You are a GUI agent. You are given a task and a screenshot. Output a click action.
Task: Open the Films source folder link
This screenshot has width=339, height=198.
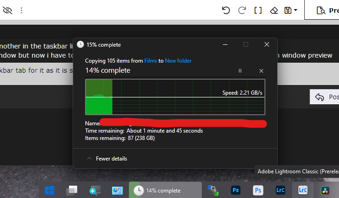tap(151, 61)
